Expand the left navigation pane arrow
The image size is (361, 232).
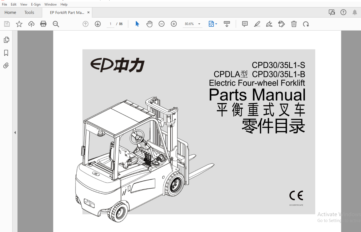pyautogui.click(x=15, y=133)
